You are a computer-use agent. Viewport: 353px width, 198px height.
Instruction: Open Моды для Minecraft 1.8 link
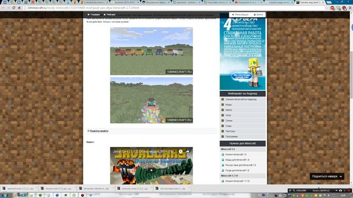coord(237,160)
